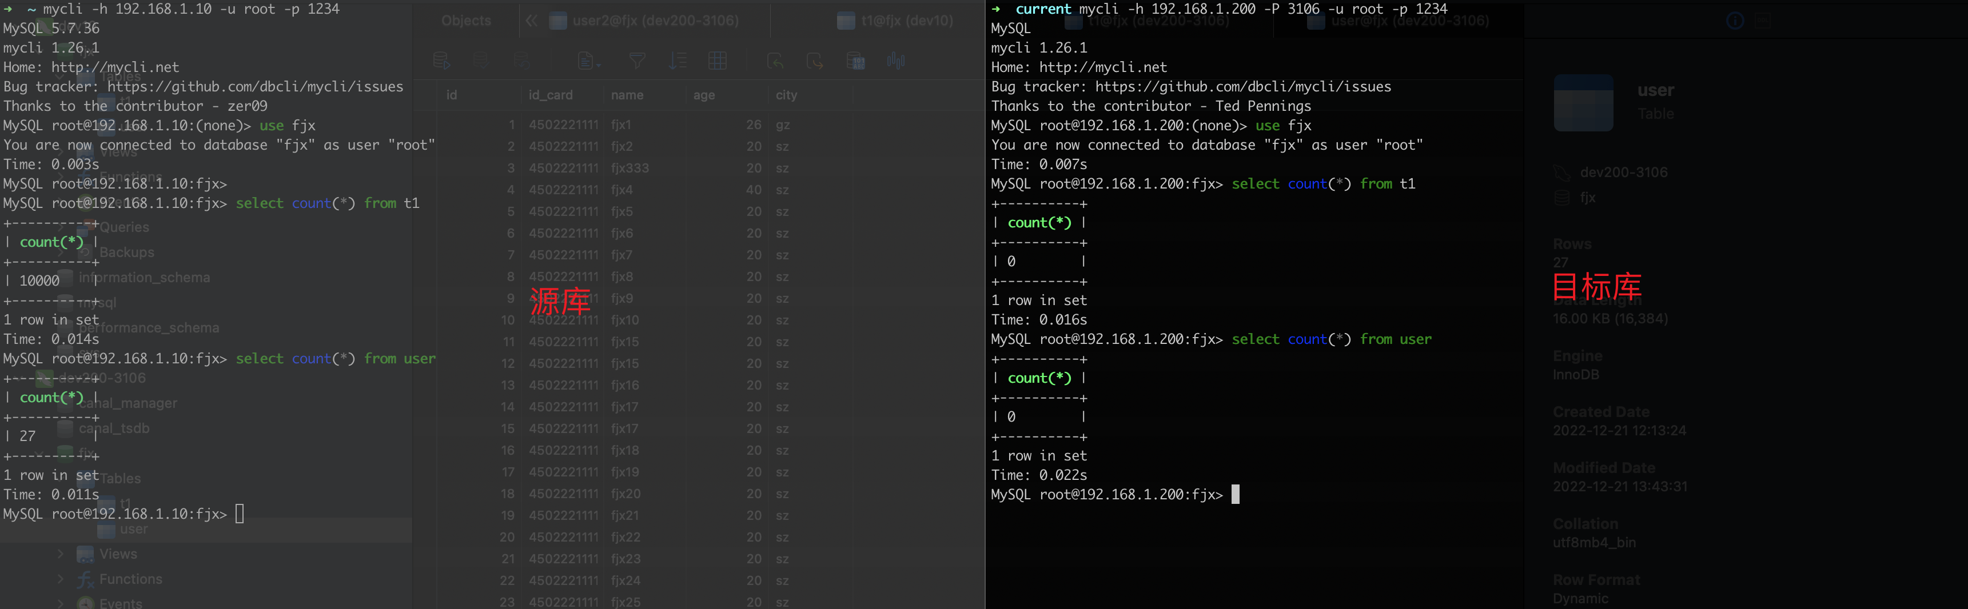Switch to the Objects tab
Image resolution: width=1968 pixels, height=609 pixels.
pos(466,21)
